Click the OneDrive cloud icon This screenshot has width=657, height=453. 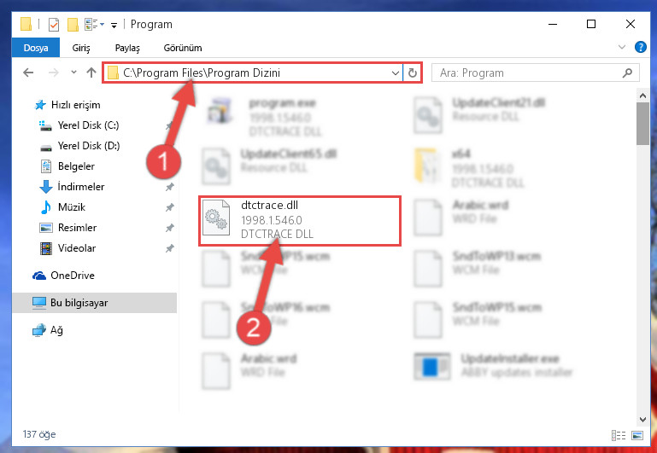(39, 276)
